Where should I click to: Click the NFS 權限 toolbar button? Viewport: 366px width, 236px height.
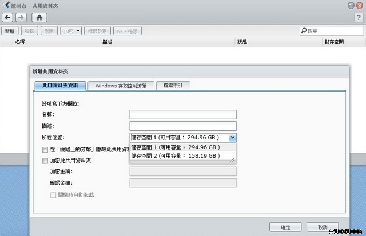[128, 31]
